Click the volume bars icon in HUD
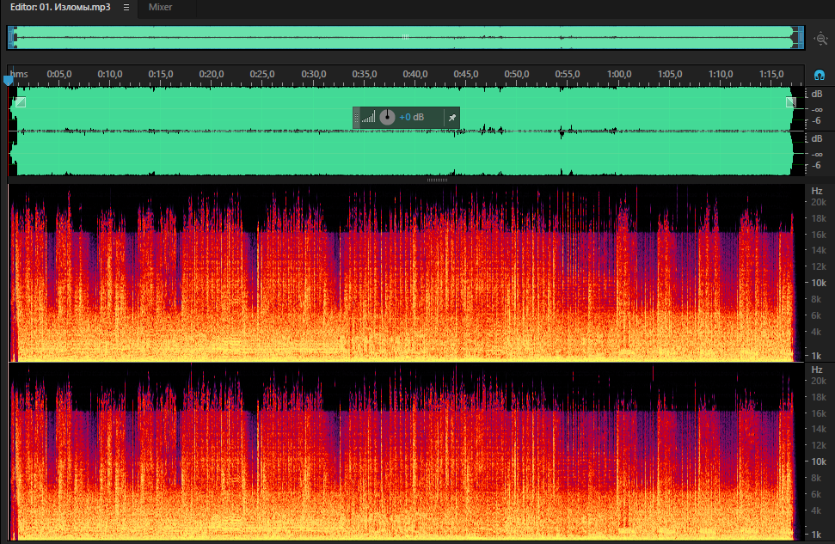 coord(368,117)
